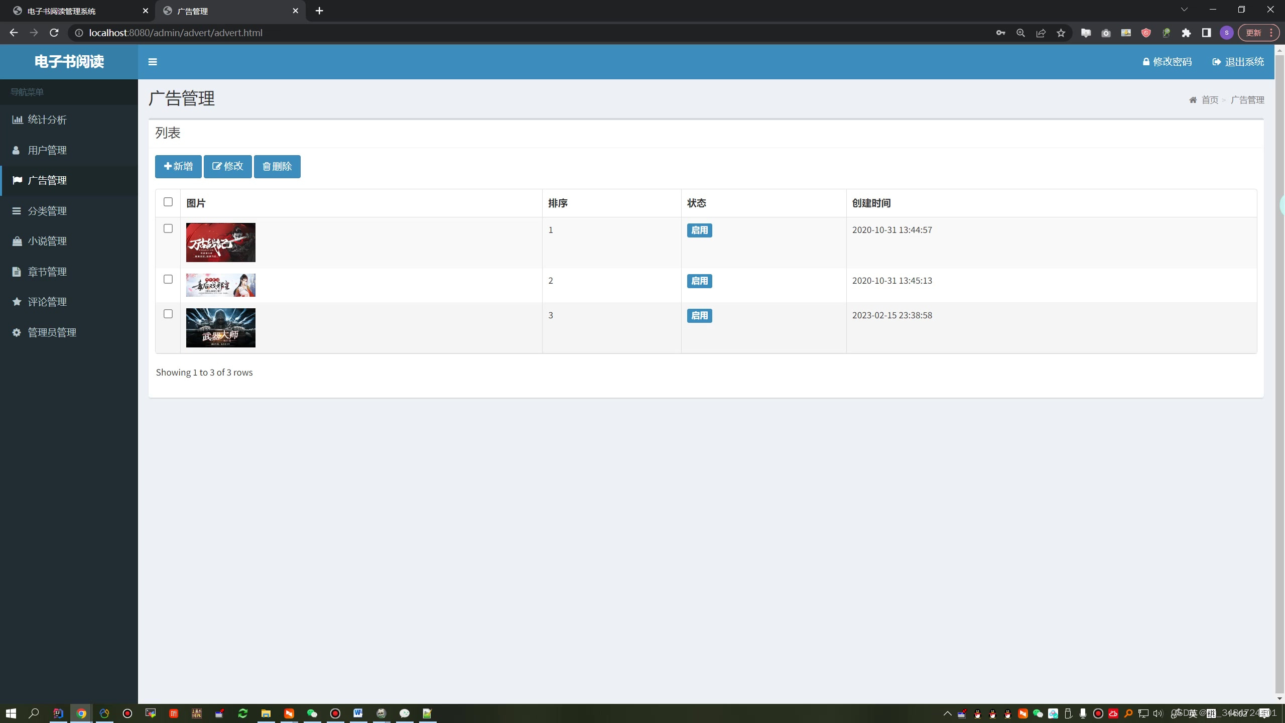Click the share page icon in address bar
Viewport: 1285px width, 723px height.
(1041, 33)
